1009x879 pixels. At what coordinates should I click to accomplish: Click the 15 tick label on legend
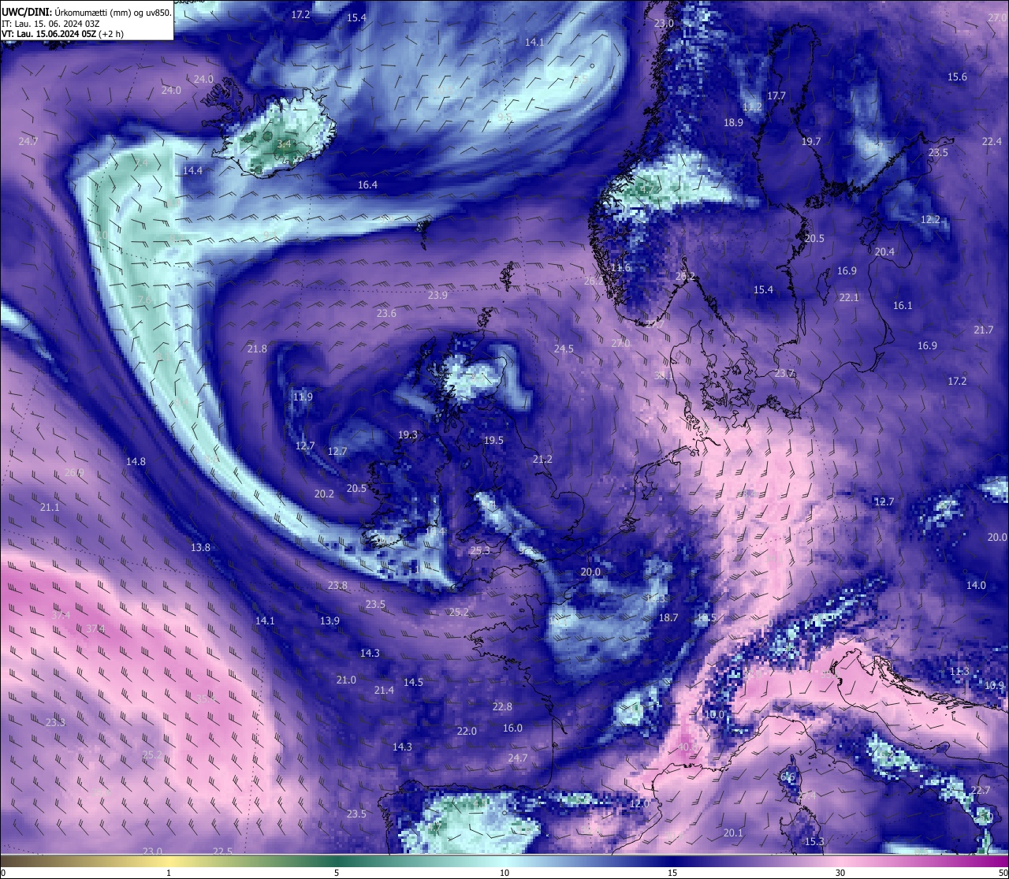coord(672,873)
